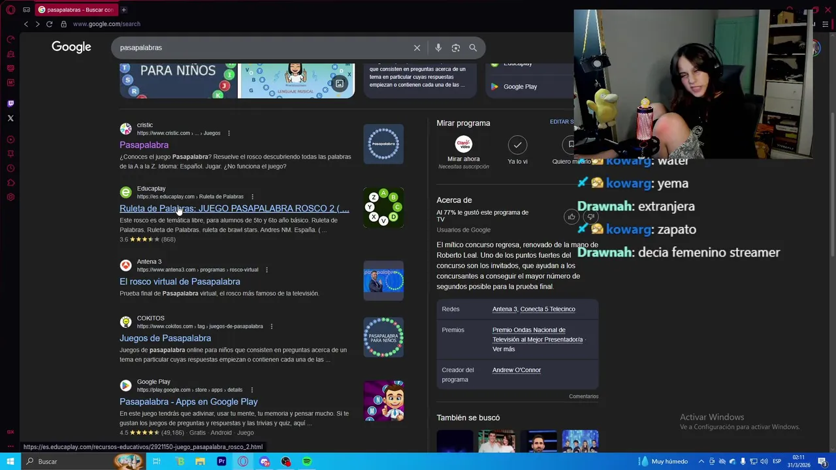Open Windows Start menu
836x470 pixels.
click(x=10, y=462)
